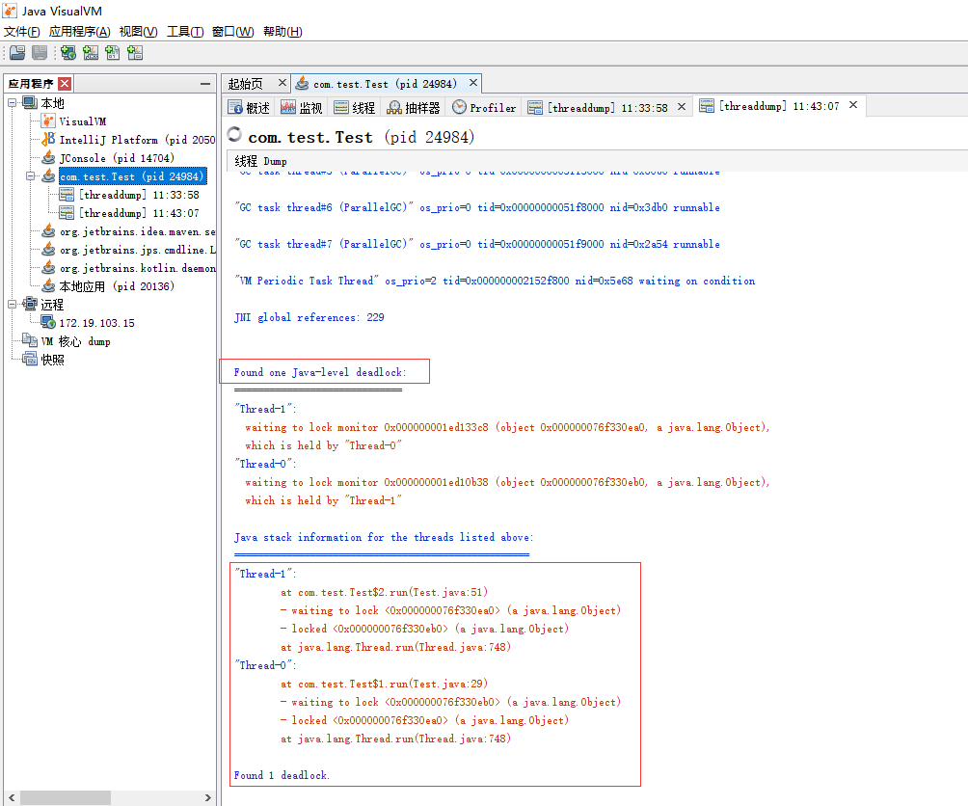Screen dimensions: 968x806
Task: Click Add VM Coredump toolbar icon
Action: pyautogui.click(x=113, y=53)
